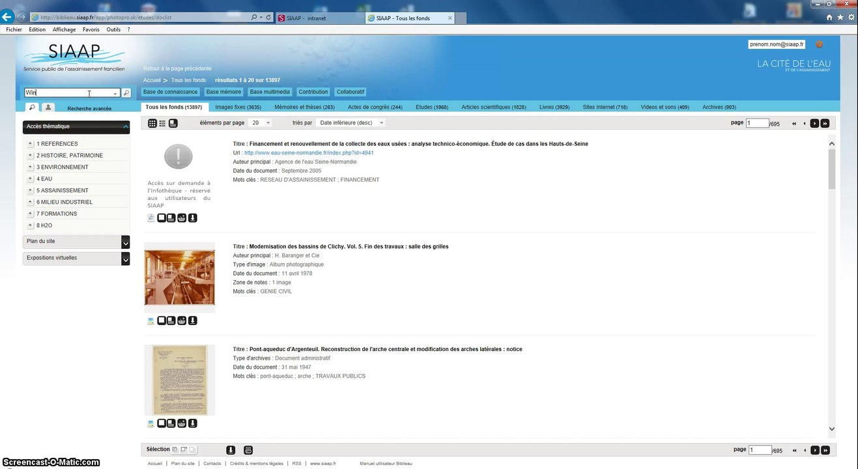Open the browser home icon

click(x=830, y=18)
